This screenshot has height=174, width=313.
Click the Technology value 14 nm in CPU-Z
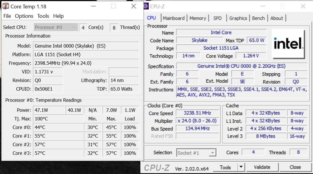click(x=188, y=56)
